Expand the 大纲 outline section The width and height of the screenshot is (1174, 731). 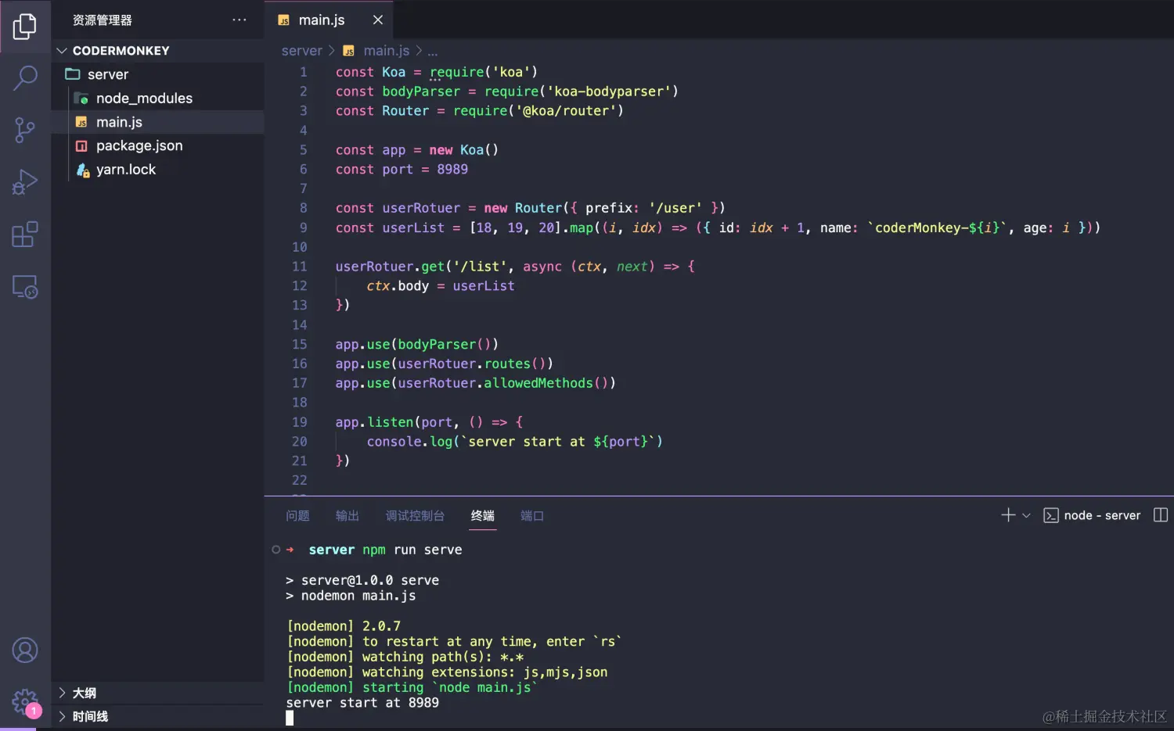coord(157,693)
